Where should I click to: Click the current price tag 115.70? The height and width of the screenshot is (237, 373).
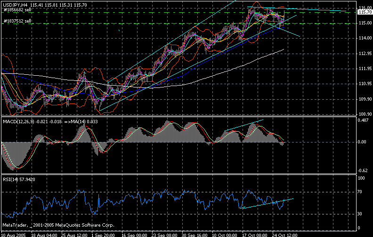[365, 12]
